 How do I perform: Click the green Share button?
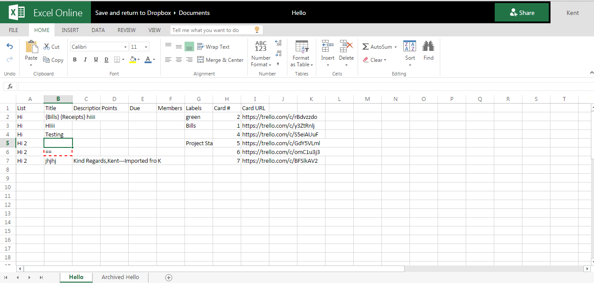(522, 13)
